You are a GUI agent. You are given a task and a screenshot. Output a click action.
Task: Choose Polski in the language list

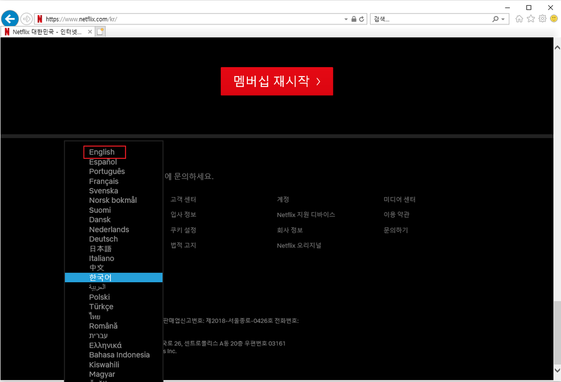[x=99, y=297]
